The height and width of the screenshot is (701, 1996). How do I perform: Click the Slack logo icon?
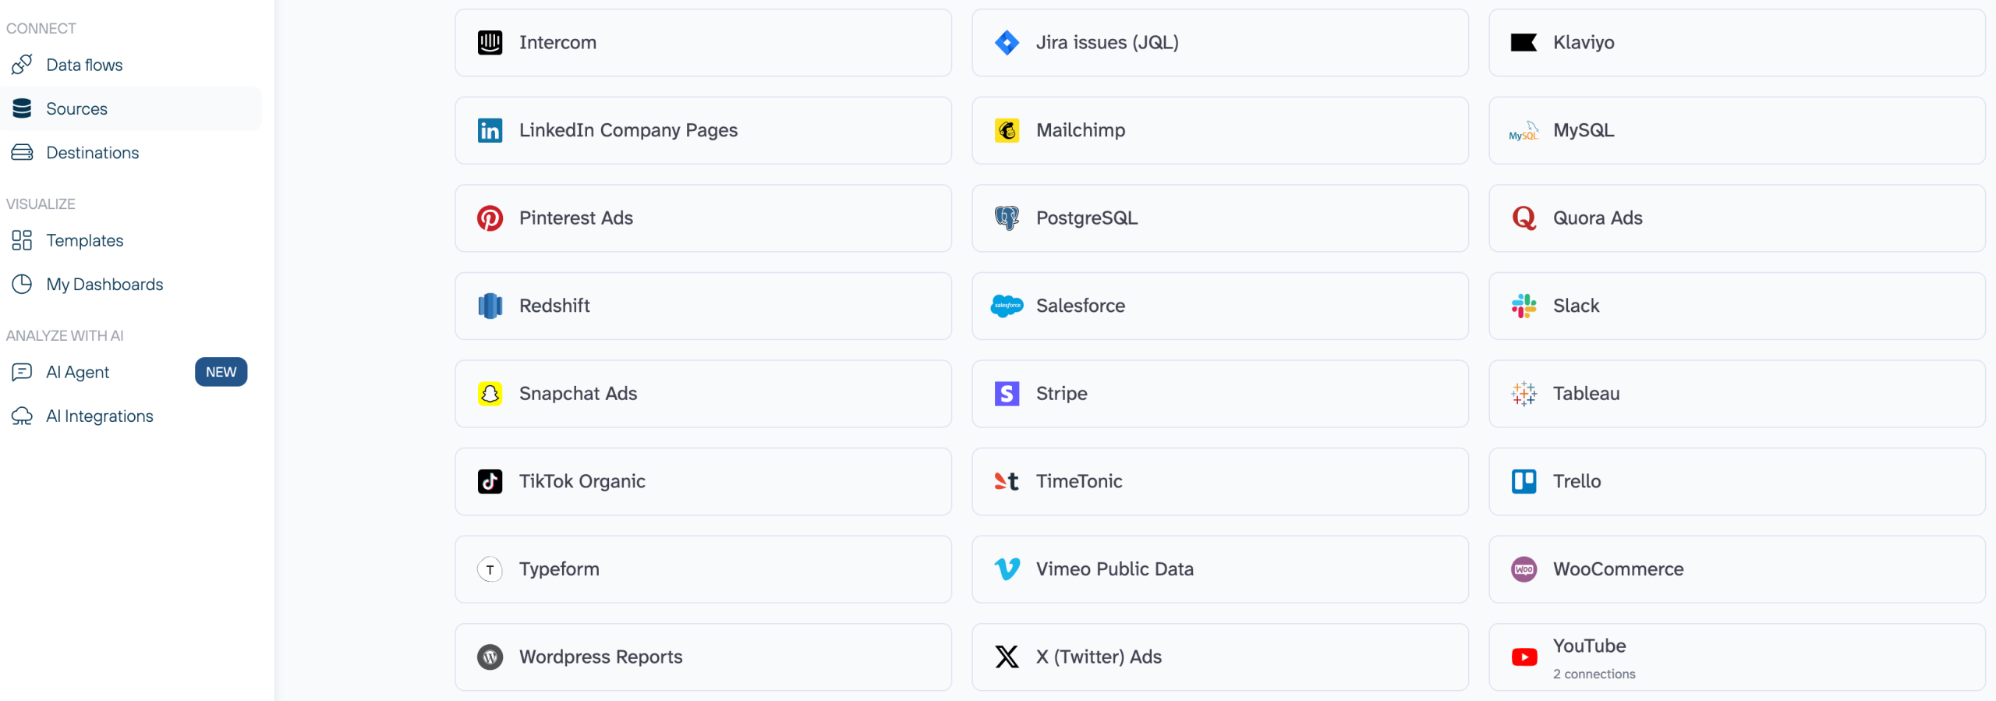[1524, 306]
